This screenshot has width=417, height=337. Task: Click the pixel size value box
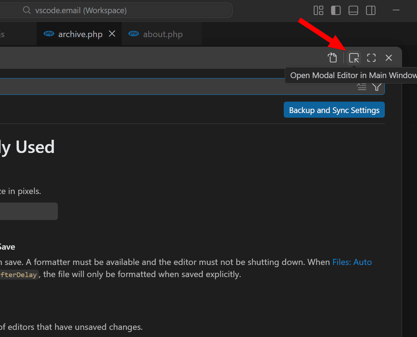(29, 211)
